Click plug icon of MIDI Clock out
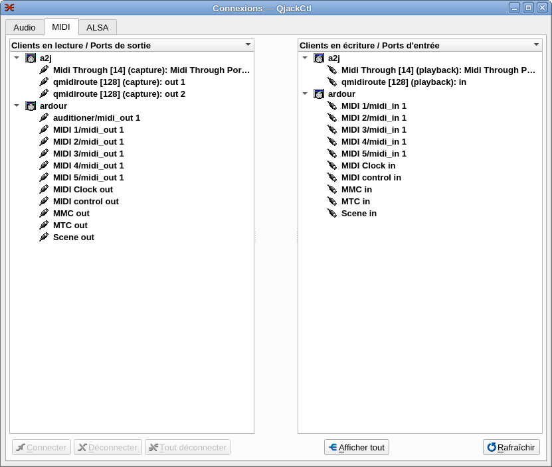The height and width of the screenshot is (467, 552). point(44,190)
